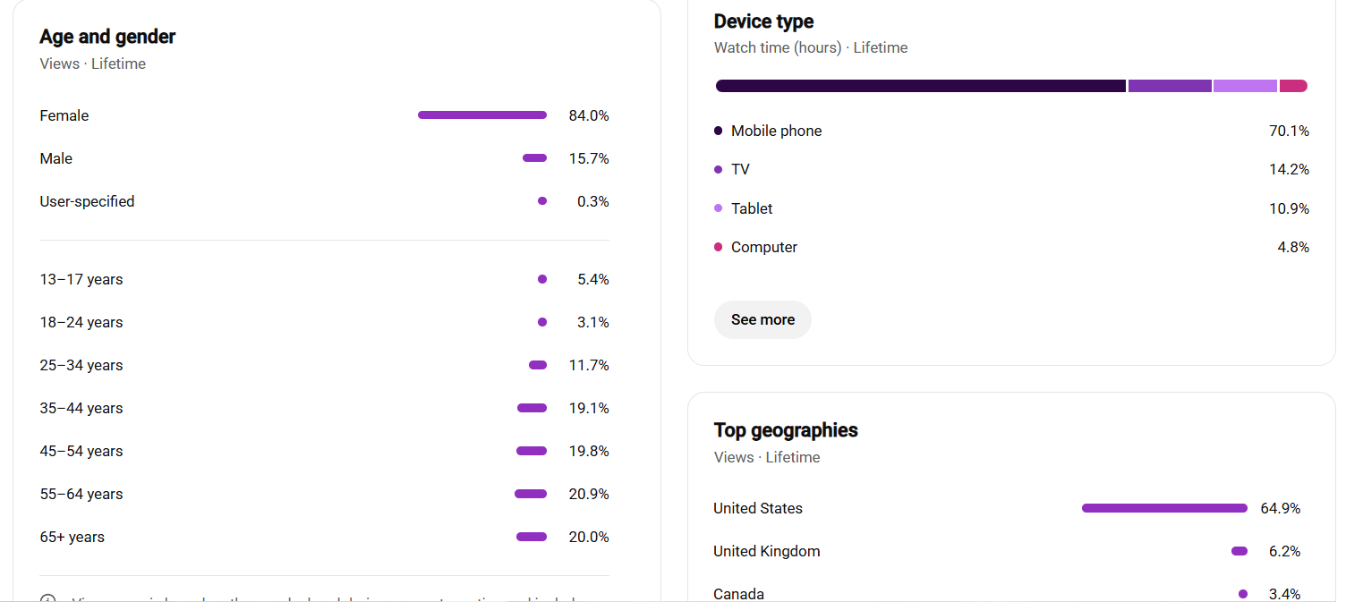Click the Device type heading
This screenshot has height=602, width=1346.
763,21
